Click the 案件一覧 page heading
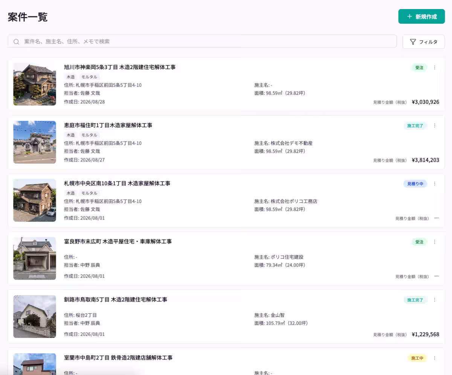The height and width of the screenshot is (375, 452). (27, 17)
